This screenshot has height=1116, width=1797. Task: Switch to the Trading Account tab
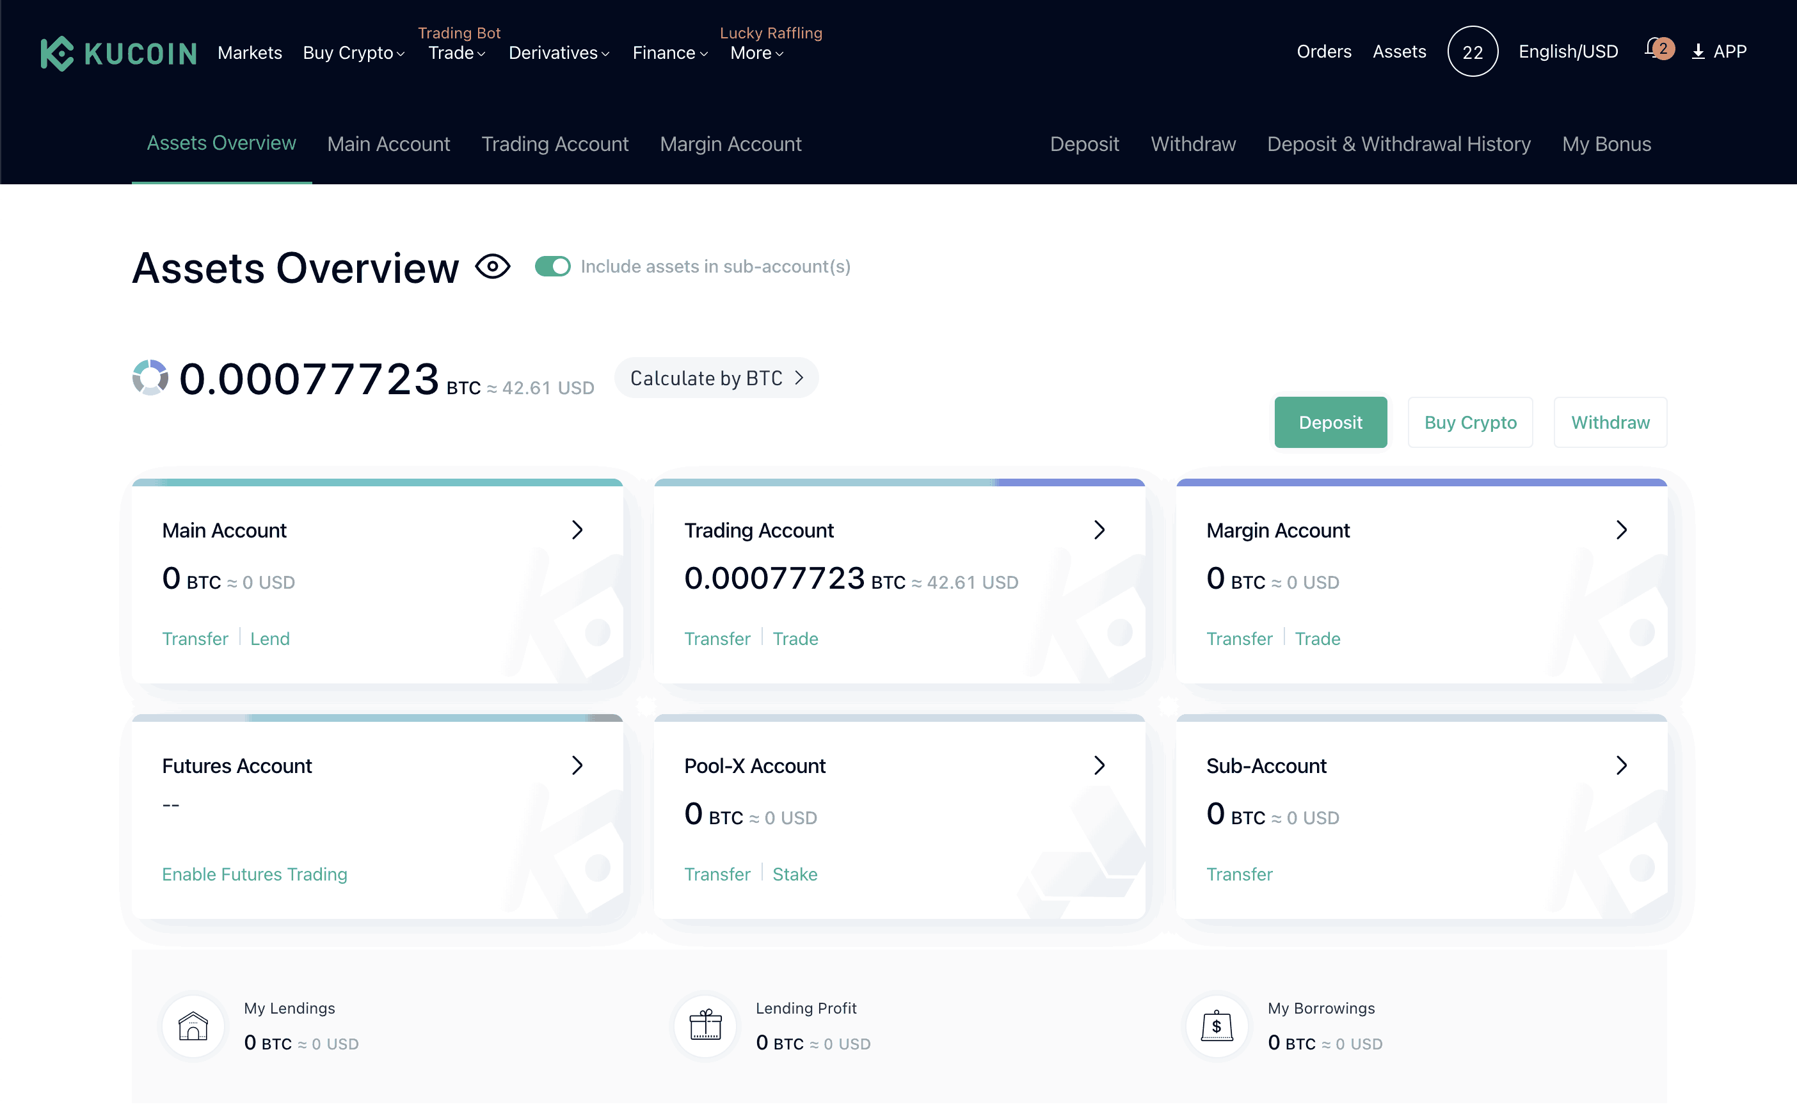click(555, 144)
